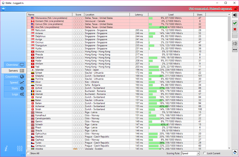
Task: Switch to the Servers tab
Action: click(13, 71)
